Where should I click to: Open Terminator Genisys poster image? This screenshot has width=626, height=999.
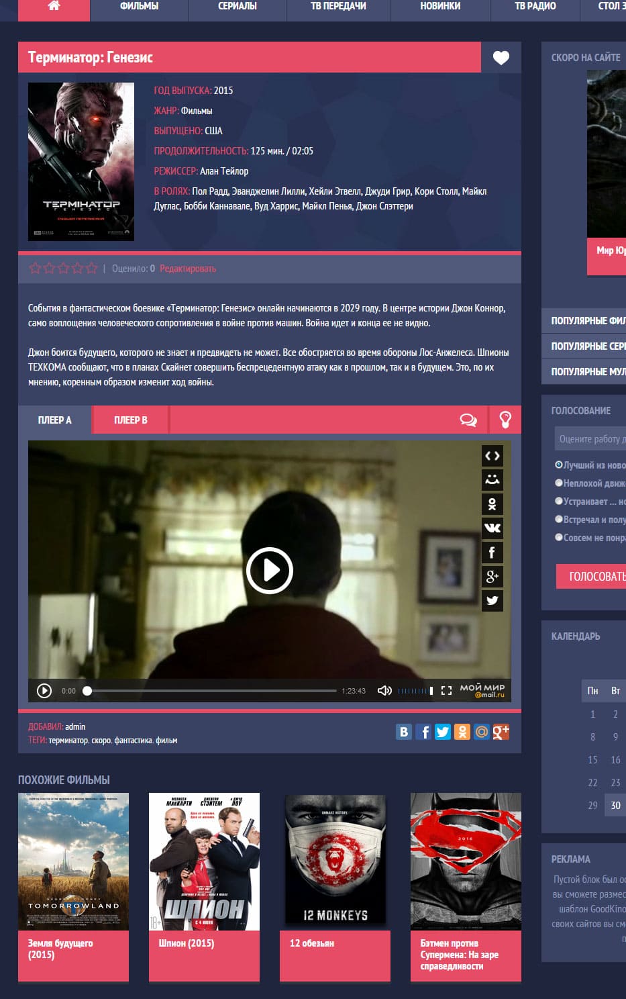coord(81,161)
